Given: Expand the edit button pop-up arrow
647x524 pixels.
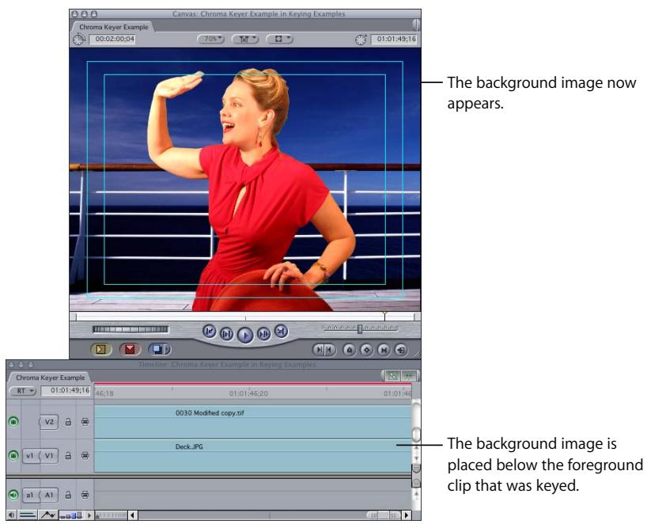Looking at the screenshot, I should 167,350.
